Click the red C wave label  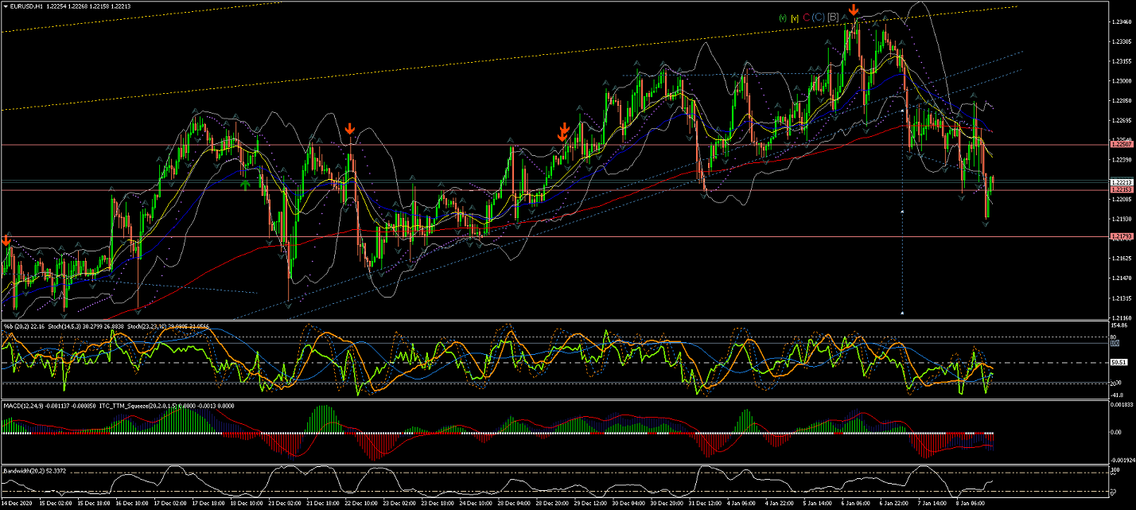(x=806, y=18)
